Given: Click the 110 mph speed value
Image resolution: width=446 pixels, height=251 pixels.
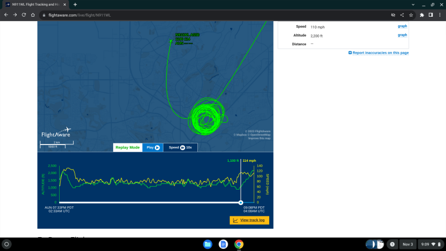Looking at the screenshot, I should [317, 27].
